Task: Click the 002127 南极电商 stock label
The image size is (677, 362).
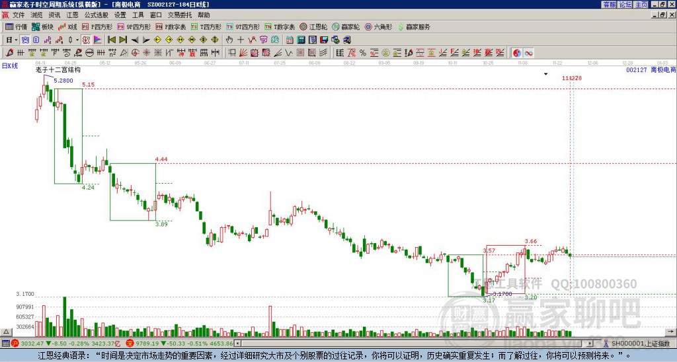Action: click(651, 69)
